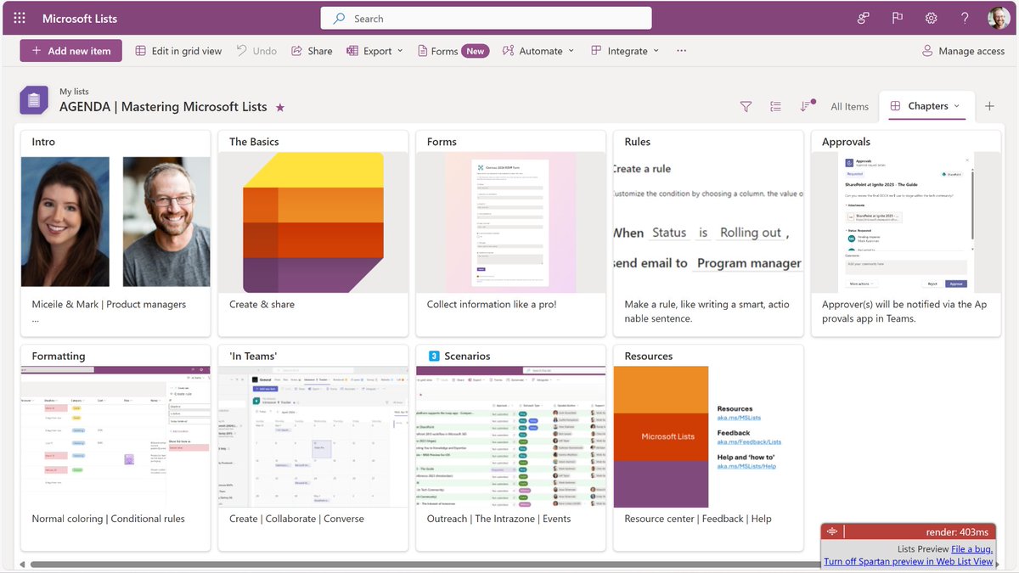Screen dimensions: 1019x573
Task: Add a new view with plus icon
Action: [x=989, y=106]
